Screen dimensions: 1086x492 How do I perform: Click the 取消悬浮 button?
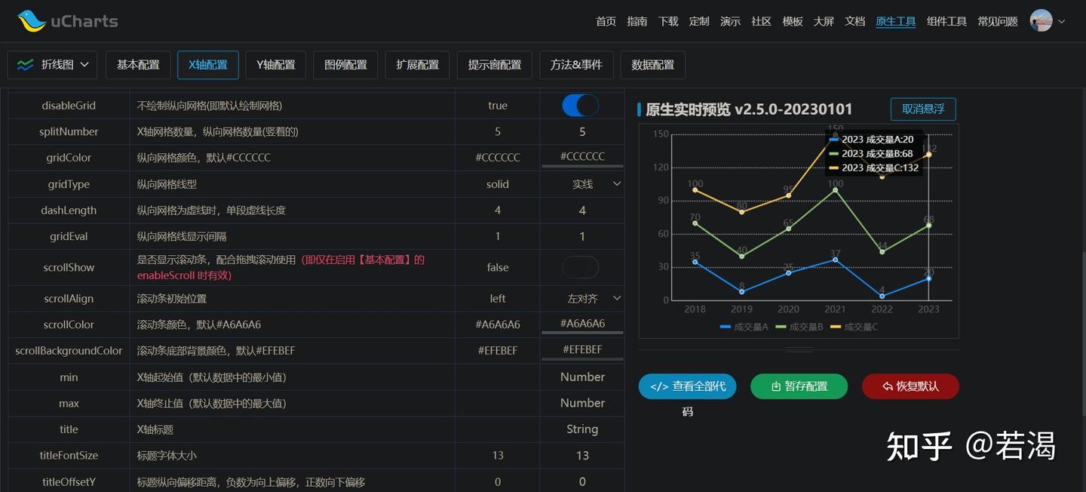(923, 109)
